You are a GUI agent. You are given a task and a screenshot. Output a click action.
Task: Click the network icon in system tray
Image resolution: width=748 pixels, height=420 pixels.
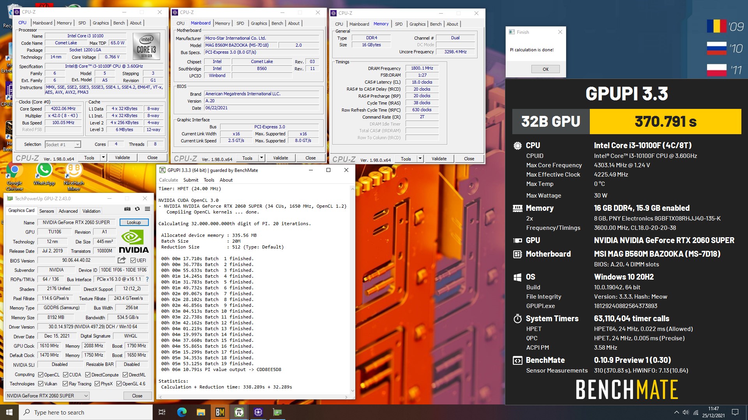click(695, 412)
